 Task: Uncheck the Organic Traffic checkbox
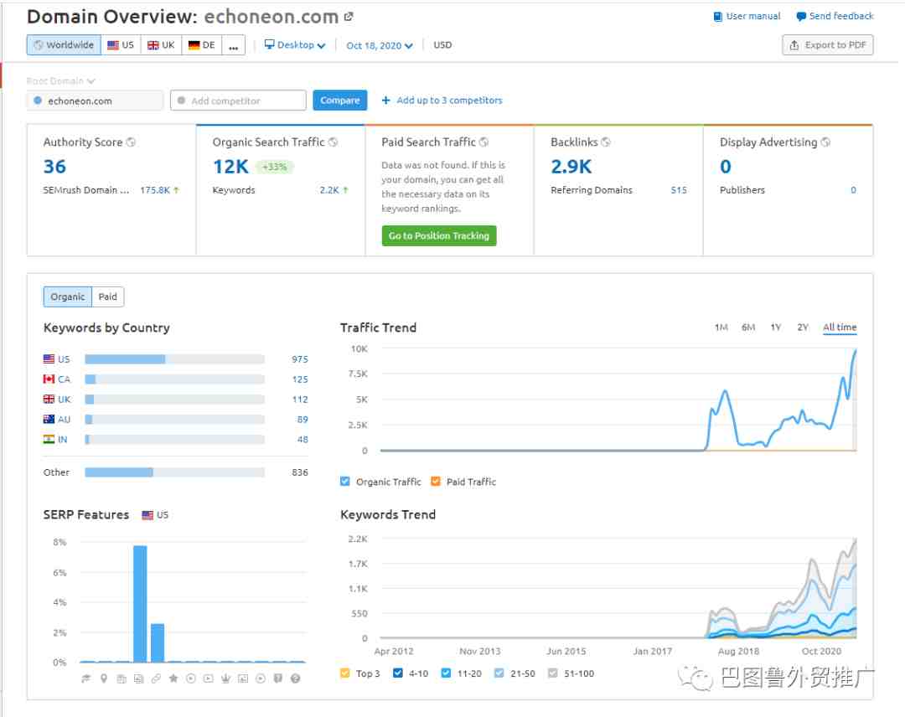(345, 481)
